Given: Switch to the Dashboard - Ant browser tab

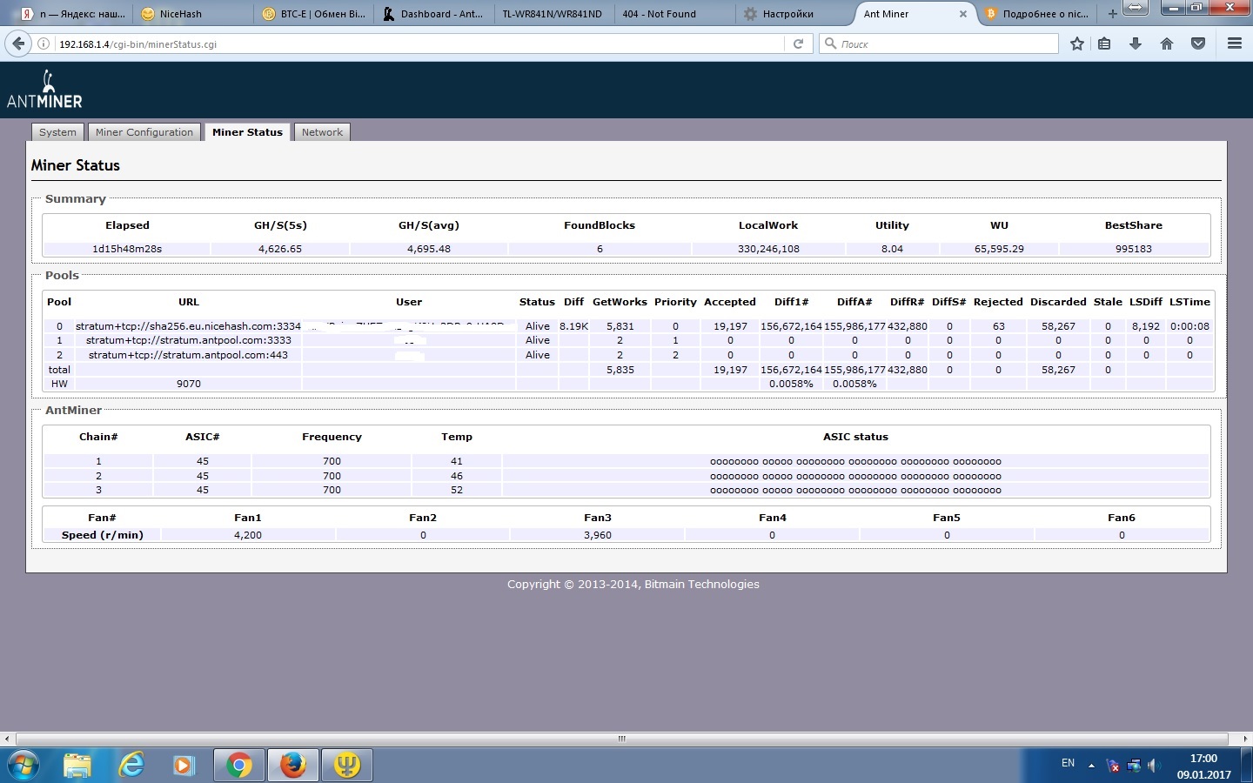Looking at the screenshot, I should point(433,14).
